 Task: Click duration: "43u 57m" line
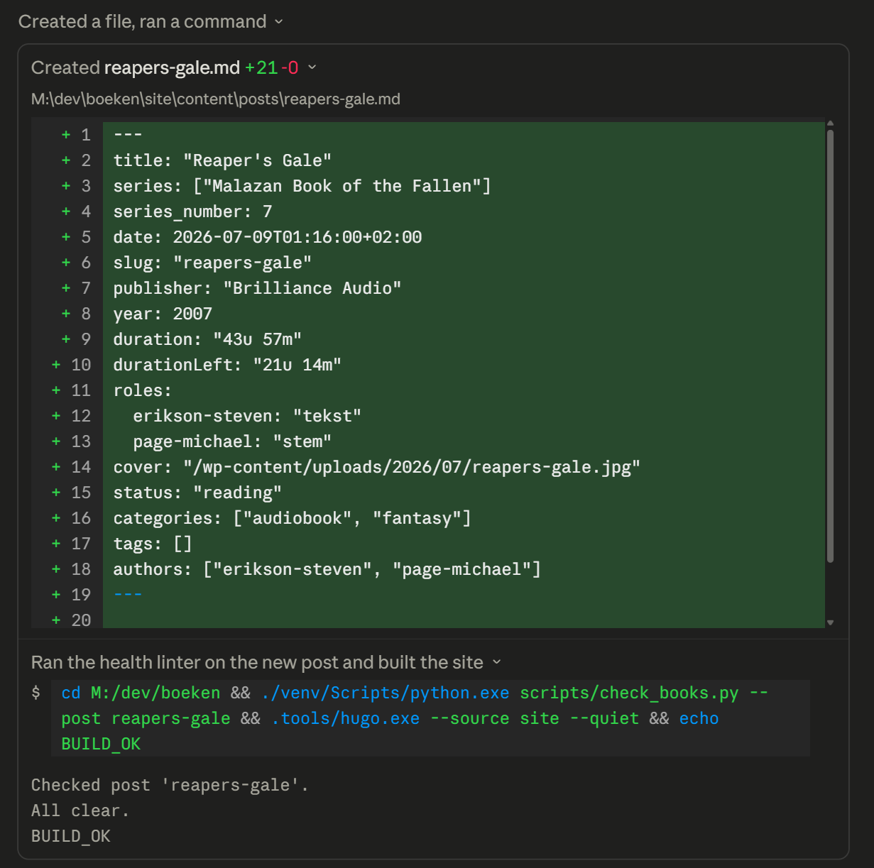pos(207,339)
